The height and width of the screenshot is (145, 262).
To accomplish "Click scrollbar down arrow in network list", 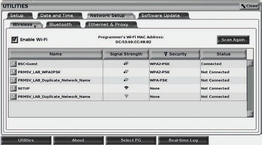I will 250,114.
